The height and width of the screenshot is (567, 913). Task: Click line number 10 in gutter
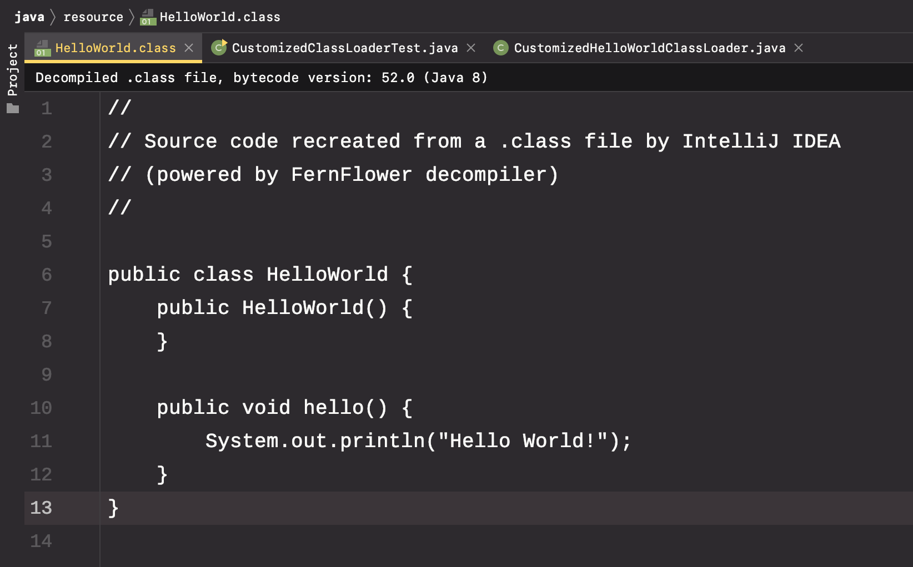41,408
